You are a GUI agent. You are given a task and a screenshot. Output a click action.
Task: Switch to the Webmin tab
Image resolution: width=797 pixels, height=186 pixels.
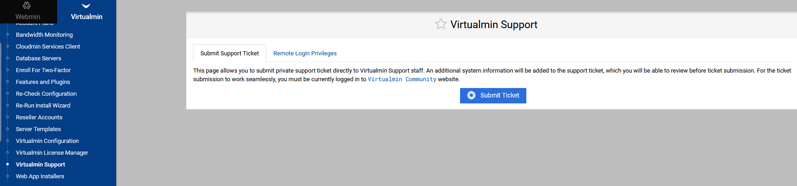pos(28,16)
